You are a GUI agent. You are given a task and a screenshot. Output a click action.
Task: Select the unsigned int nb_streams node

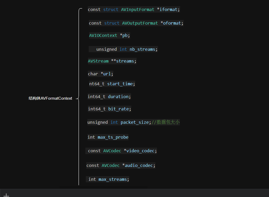(123, 49)
